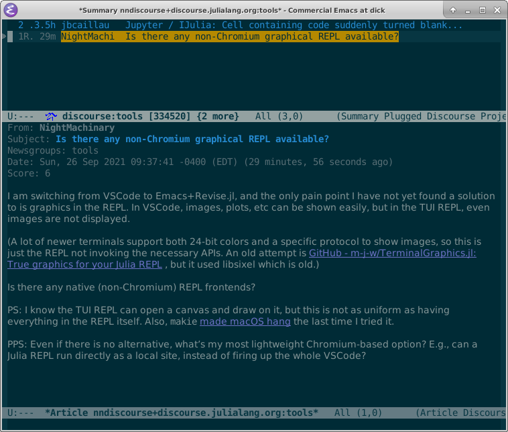Click the 'Is there any native (non-Chromium) REPL frontends?' line

click(x=131, y=287)
